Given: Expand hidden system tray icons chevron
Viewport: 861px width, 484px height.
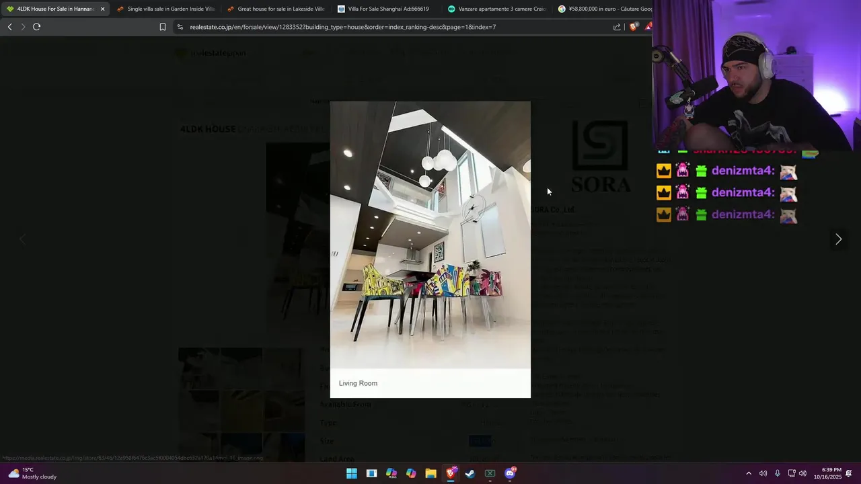Looking at the screenshot, I should pos(749,473).
